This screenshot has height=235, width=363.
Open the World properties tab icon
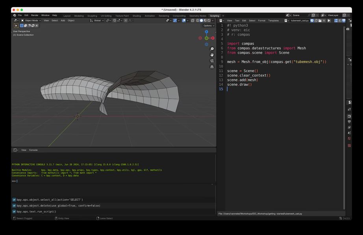click(350, 138)
